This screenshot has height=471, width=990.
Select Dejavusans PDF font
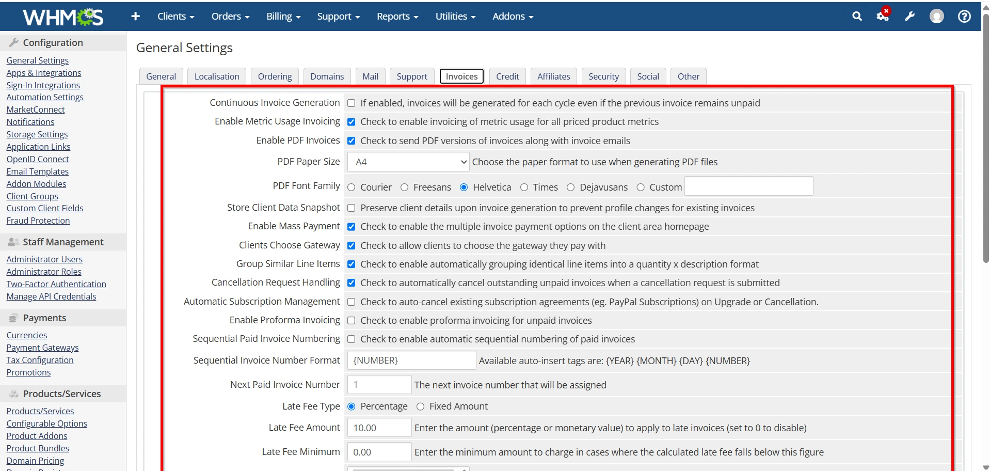[x=571, y=187]
